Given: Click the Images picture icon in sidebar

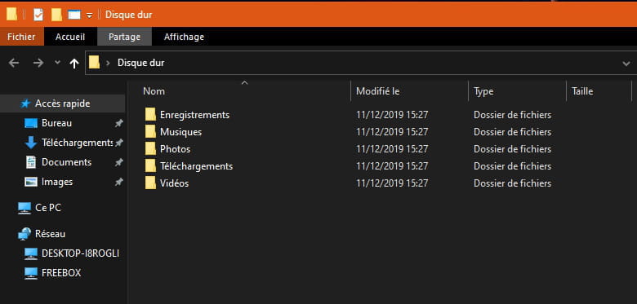Looking at the screenshot, I should pos(31,182).
